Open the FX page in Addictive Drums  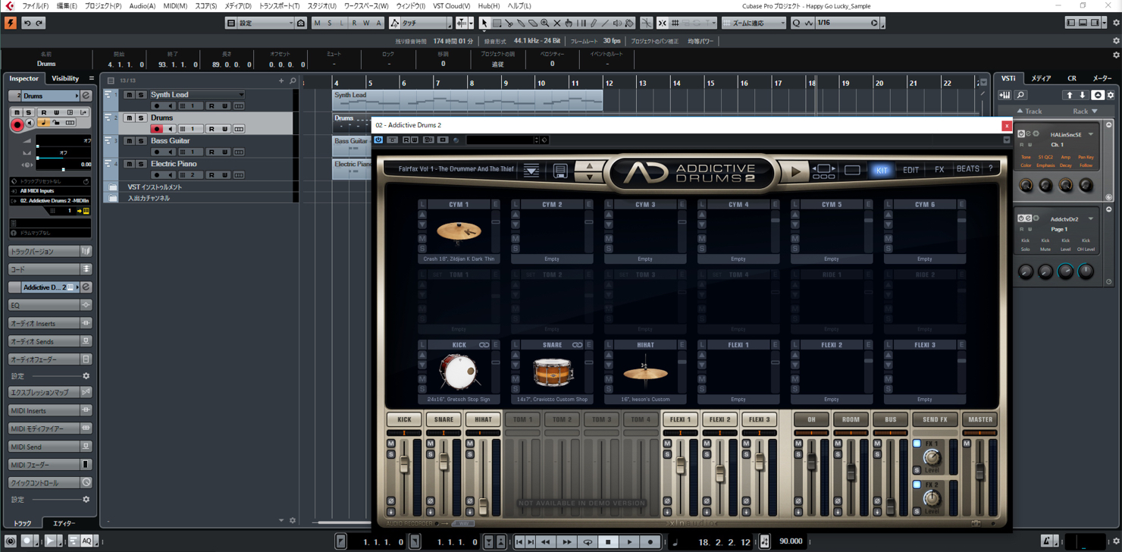coord(939,170)
